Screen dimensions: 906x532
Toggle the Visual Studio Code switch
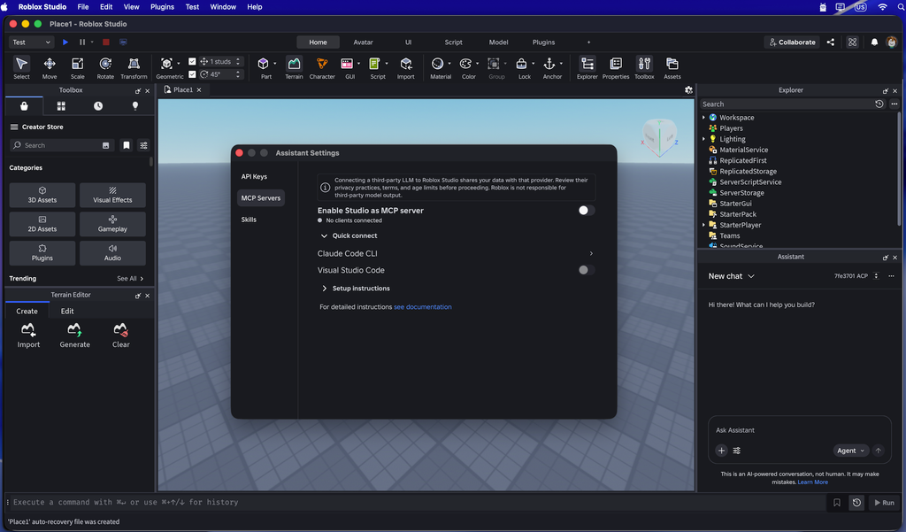(586, 270)
